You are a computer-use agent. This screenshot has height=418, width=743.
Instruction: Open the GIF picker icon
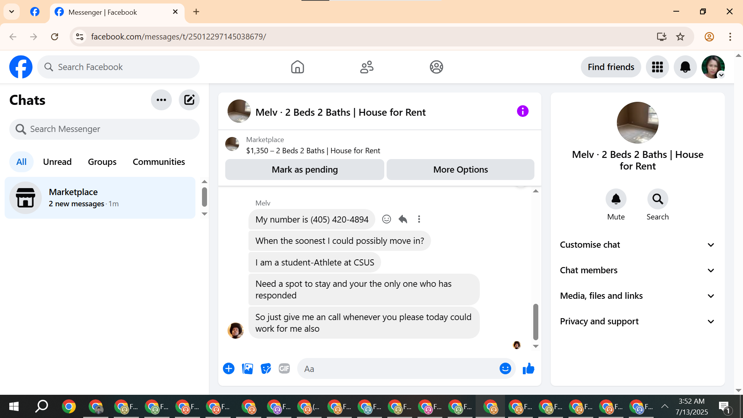(x=284, y=368)
